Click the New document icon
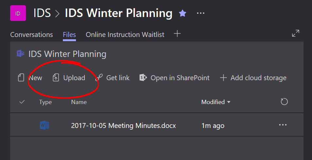312x160 pixels. coord(21,78)
